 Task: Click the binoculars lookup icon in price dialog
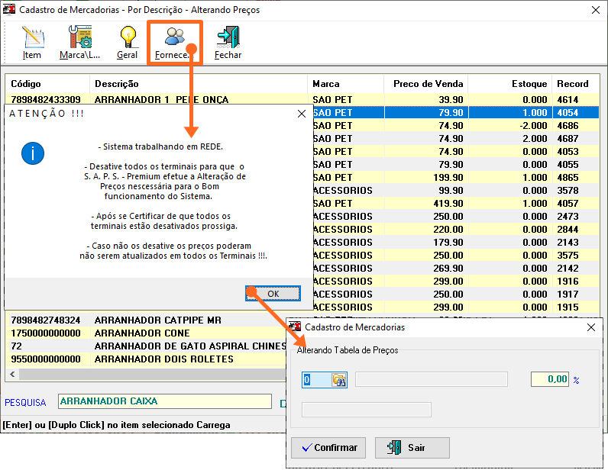point(338,380)
